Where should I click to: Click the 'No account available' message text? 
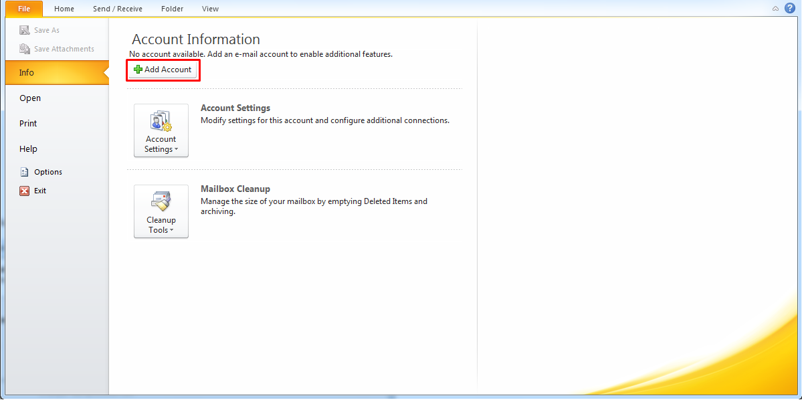(x=261, y=54)
